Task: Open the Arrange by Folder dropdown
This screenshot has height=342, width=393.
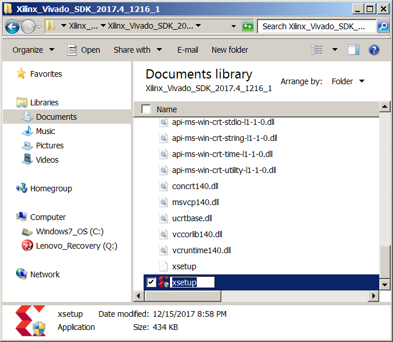Action: pos(348,81)
